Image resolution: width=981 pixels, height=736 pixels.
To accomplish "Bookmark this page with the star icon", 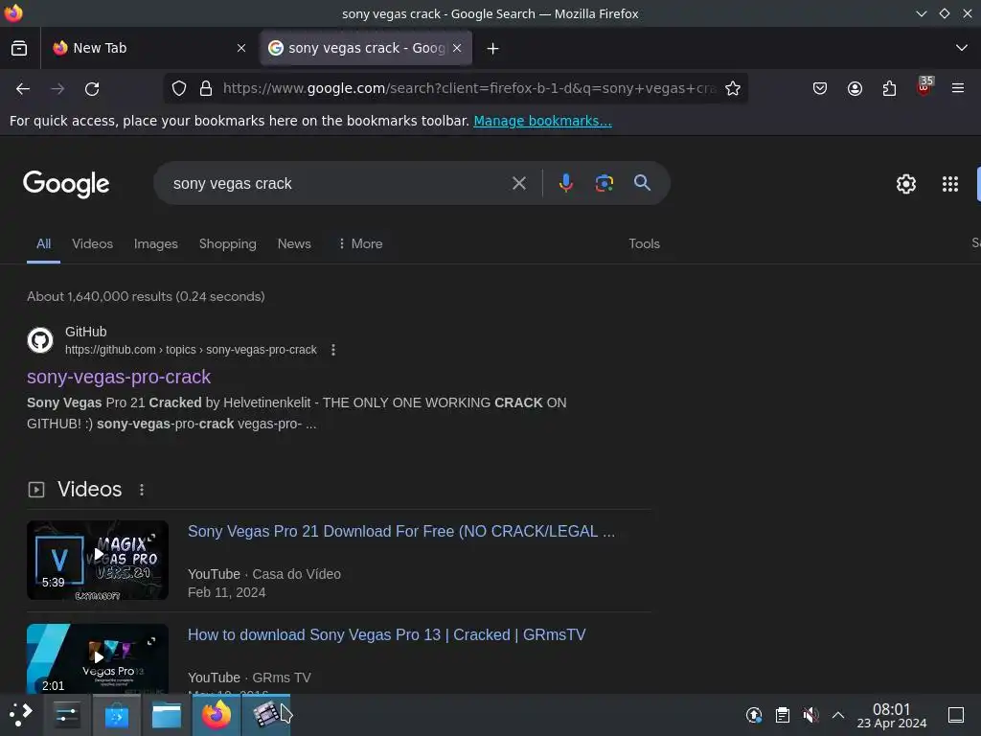I will [733, 88].
